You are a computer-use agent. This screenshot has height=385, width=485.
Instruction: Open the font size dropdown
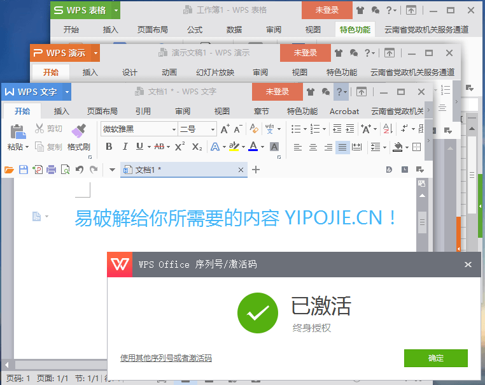coord(213,129)
